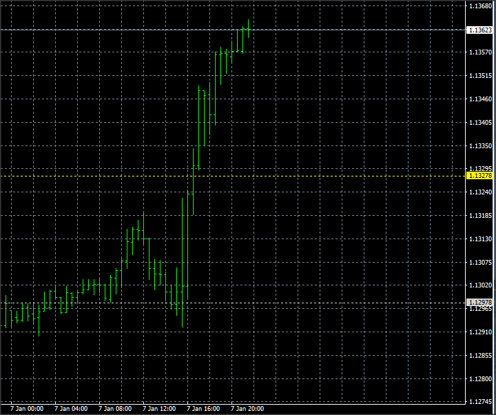Click the 1.13350 price scale value

(x=481, y=146)
